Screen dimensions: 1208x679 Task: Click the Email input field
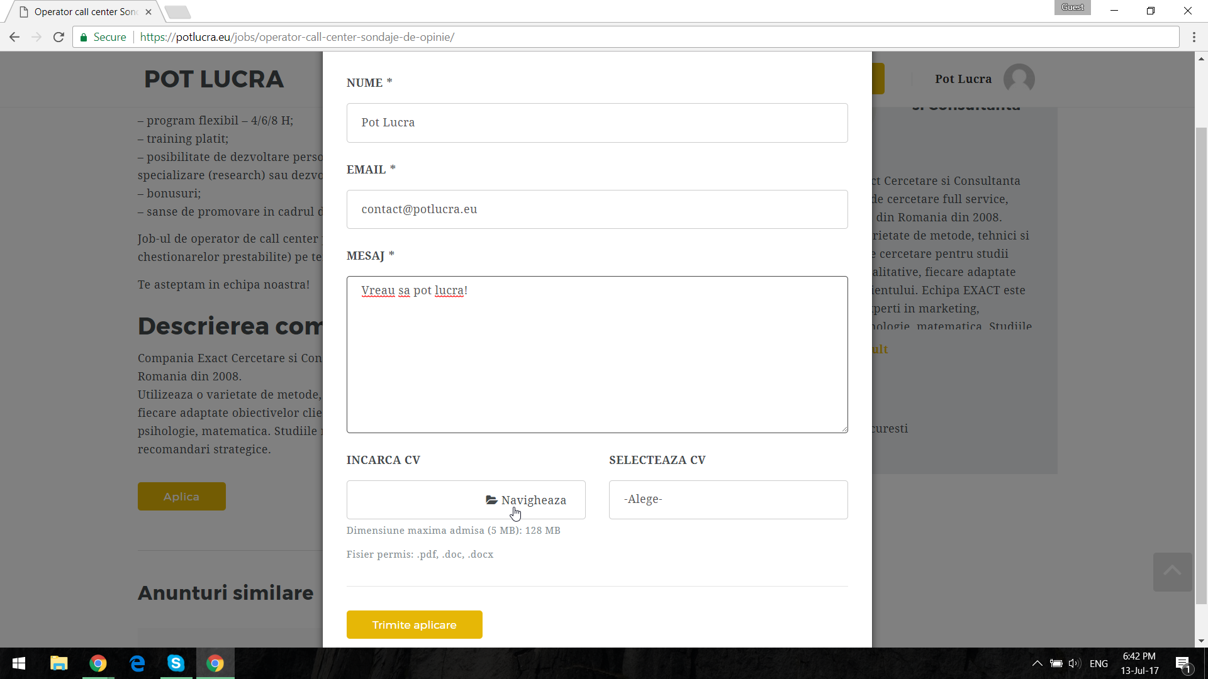coord(596,209)
